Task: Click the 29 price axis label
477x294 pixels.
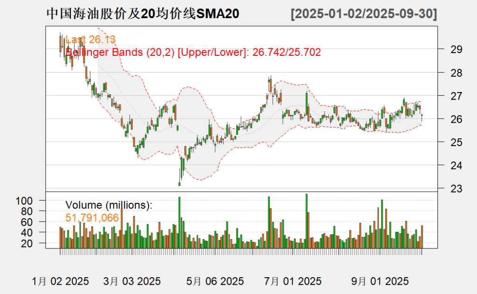Action: [444, 49]
